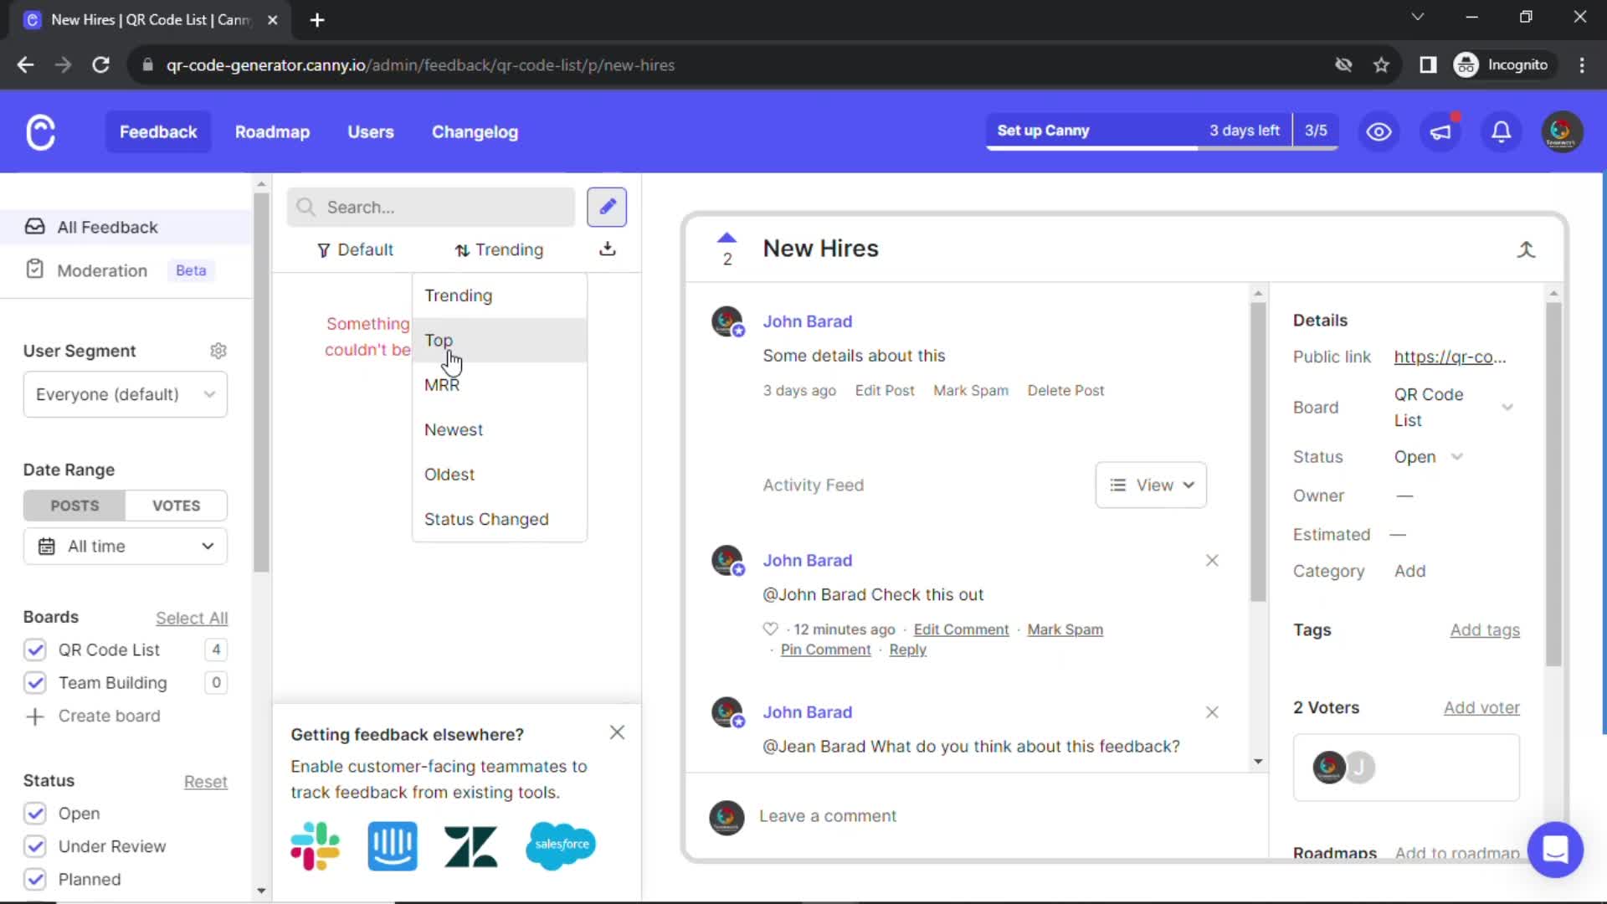The image size is (1607, 904).
Task: Bookmark this page with the star
Action: pos(1381,65)
